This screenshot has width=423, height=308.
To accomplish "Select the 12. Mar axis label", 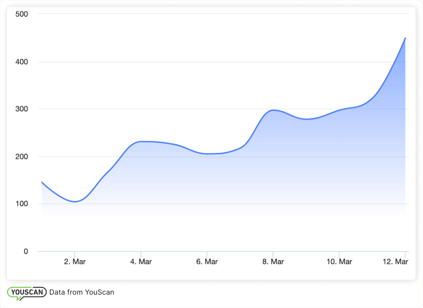I will (x=396, y=262).
